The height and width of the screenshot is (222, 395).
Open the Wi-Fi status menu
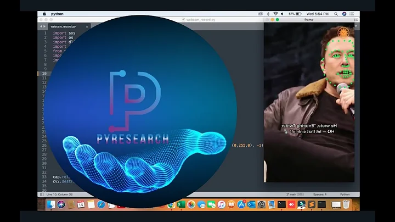(x=275, y=14)
